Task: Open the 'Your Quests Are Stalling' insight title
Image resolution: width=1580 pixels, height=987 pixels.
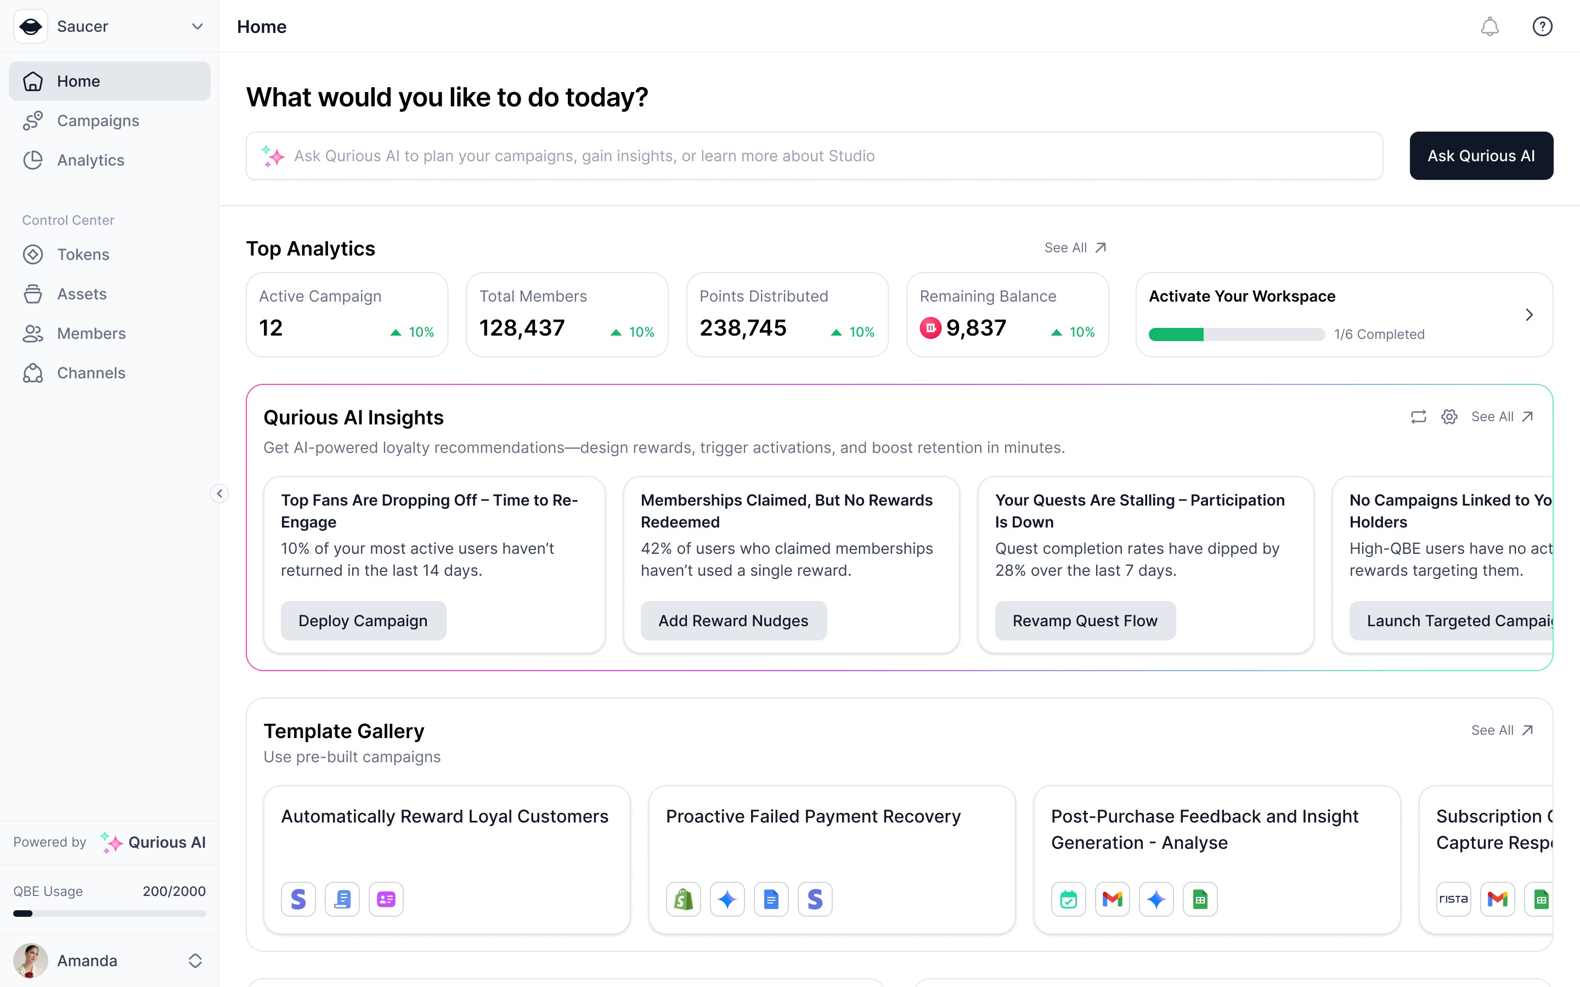Action: click(1139, 511)
